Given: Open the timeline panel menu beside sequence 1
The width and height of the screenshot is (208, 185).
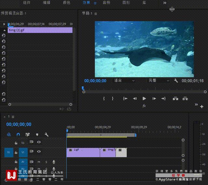Looking at the screenshot, I should 13,117.
